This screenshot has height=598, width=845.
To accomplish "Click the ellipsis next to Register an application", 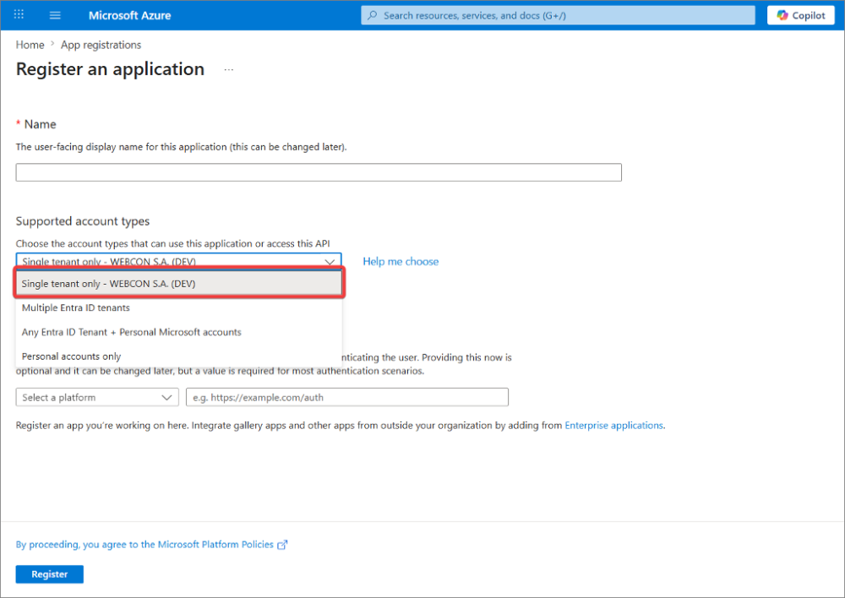I will (x=228, y=70).
